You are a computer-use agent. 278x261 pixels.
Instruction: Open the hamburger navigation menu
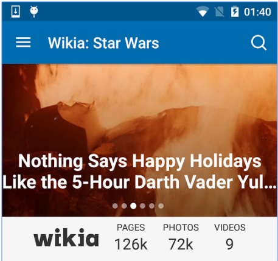click(x=23, y=43)
